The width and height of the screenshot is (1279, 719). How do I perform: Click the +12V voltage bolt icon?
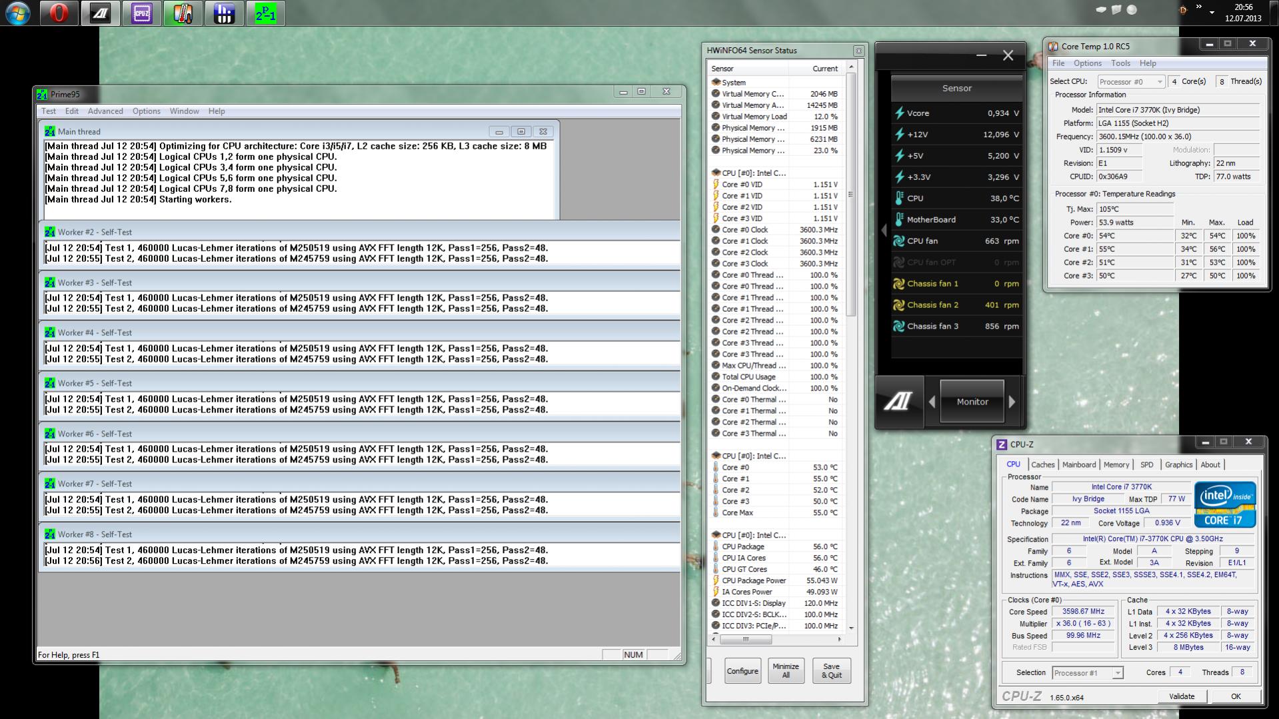coord(899,135)
